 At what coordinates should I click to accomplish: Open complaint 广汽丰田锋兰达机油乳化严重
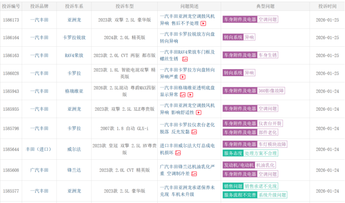click(187, 170)
